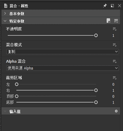Click the document icon beside 混合 - 属性
Screen dimensions: 123x131
[x=6, y=6]
